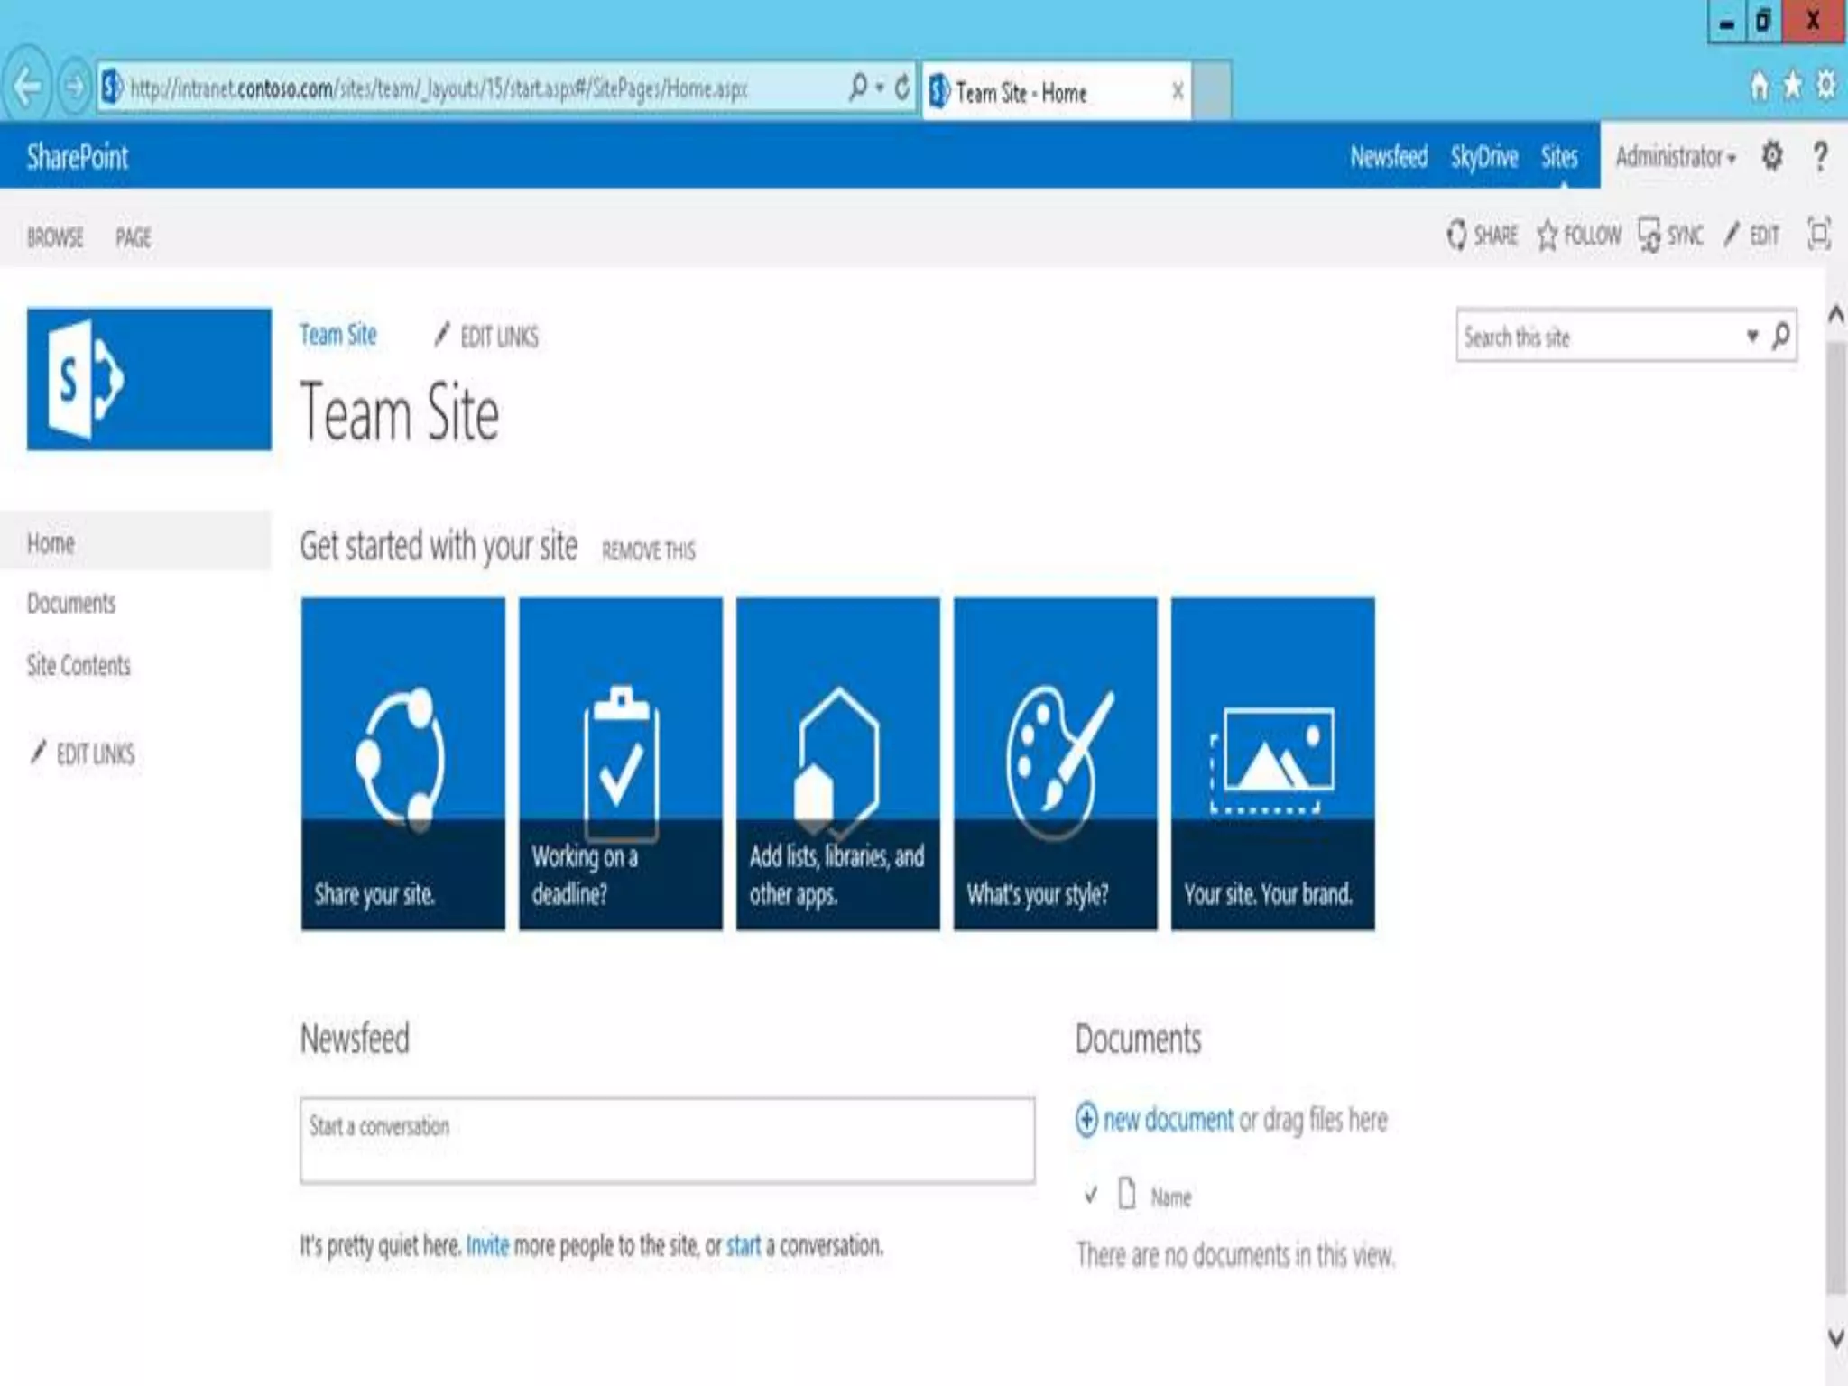Image resolution: width=1848 pixels, height=1386 pixels.
Task: Open the address bar search dropdown arrow
Action: pos(880,88)
